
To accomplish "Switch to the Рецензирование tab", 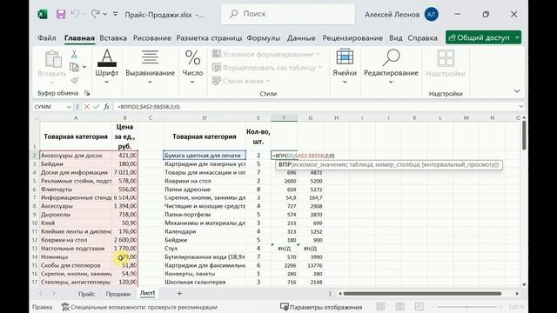I will tap(352, 37).
